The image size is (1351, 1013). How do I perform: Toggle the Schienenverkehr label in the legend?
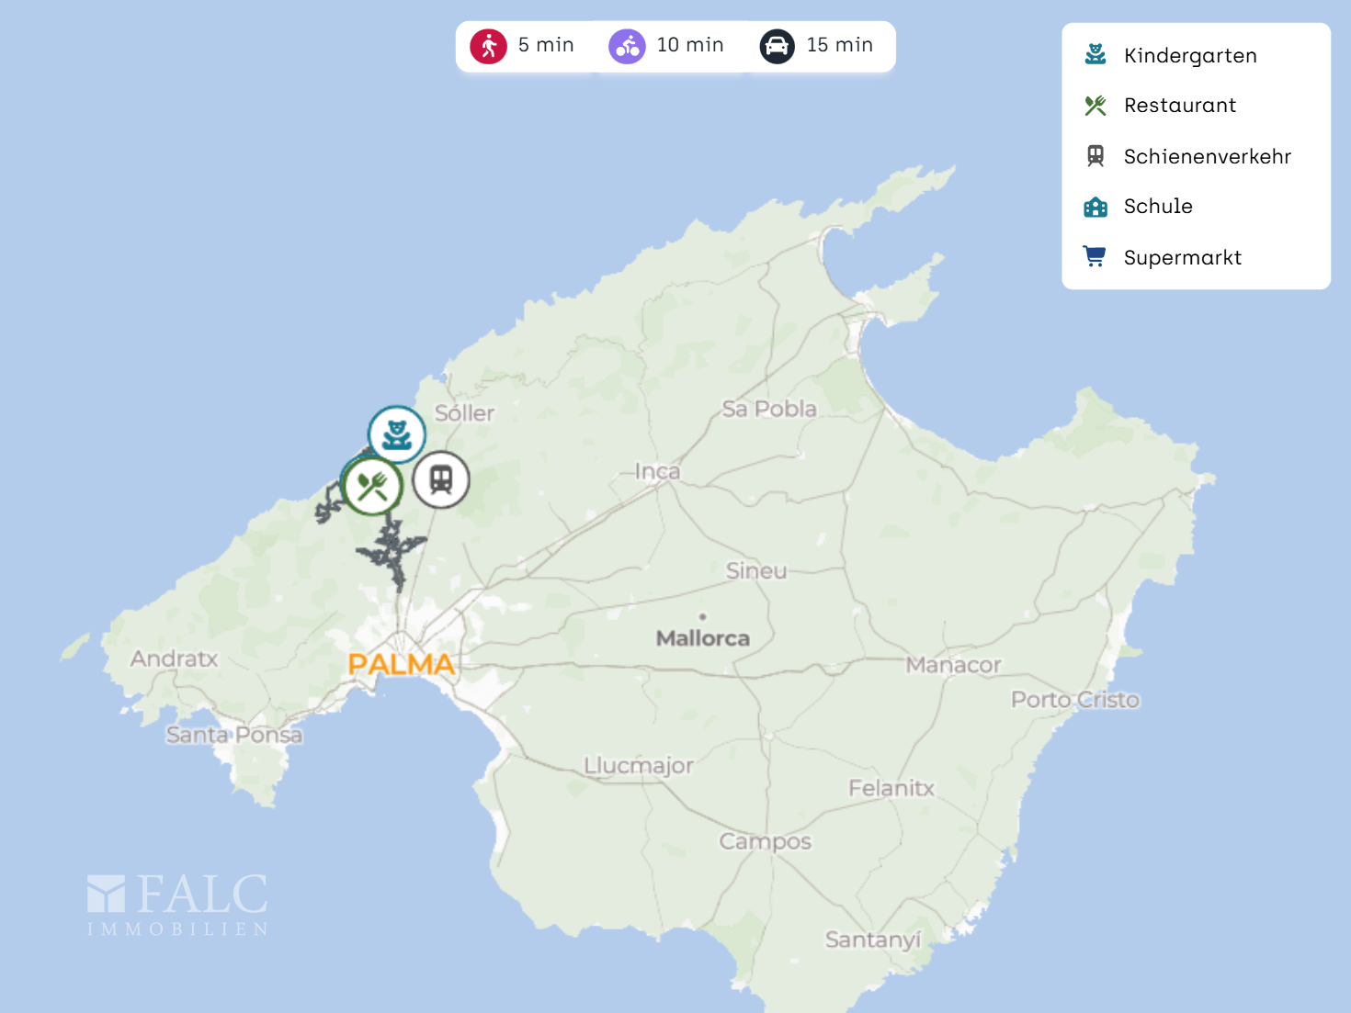coord(1207,157)
